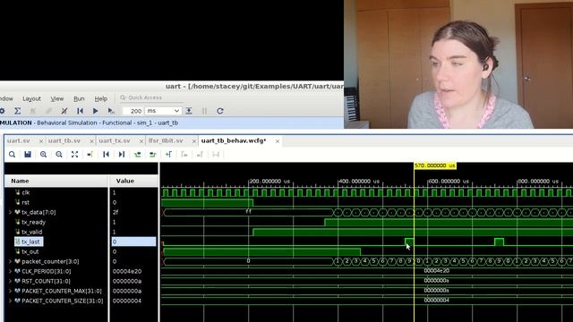The width and height of the screenshot is (573, 322).
Task: Expand RST_COUNT[31:0] signal
Action: point(10,281)
